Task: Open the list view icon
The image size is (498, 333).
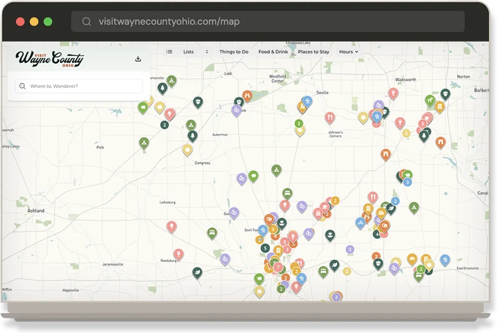Action: point(169,52)
